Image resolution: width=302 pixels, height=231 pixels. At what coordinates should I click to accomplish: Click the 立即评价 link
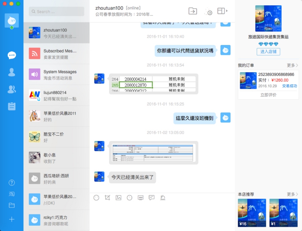[268, 95]
